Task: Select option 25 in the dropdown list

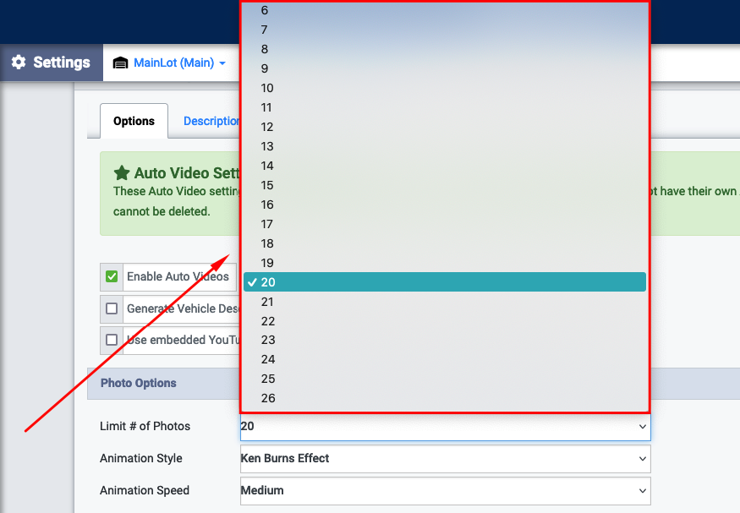Action: (445, 379)
